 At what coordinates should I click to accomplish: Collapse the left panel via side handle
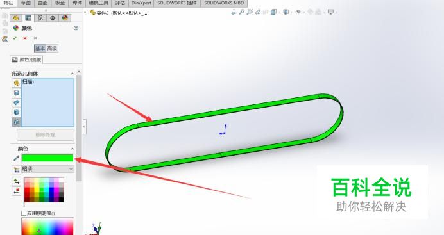(x=85, y=126)
